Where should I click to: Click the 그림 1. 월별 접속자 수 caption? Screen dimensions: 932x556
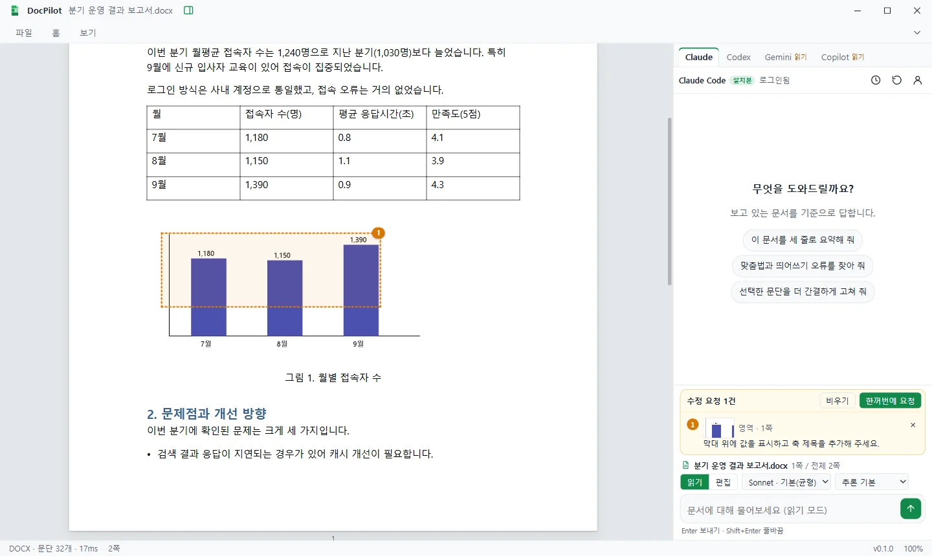click(333, 378)
